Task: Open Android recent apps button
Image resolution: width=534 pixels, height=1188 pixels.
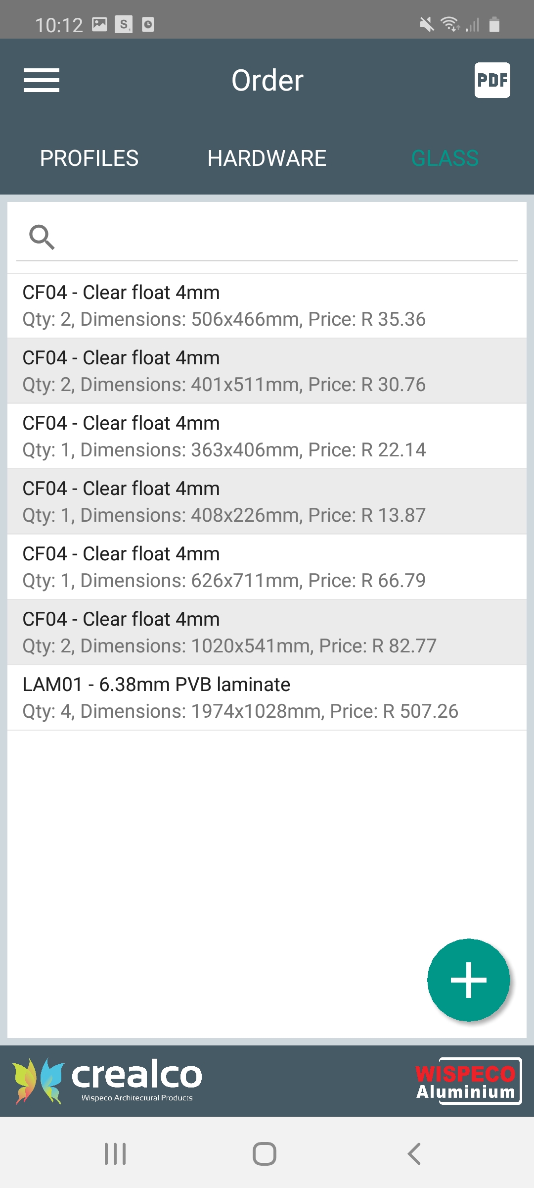Action: tap(115, 1154)
